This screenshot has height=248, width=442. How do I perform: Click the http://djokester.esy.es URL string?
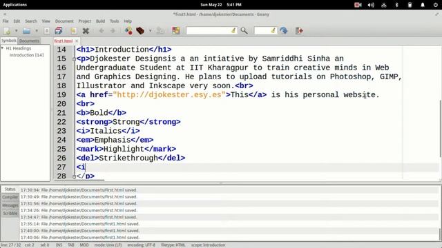click(x=169, y=95)
